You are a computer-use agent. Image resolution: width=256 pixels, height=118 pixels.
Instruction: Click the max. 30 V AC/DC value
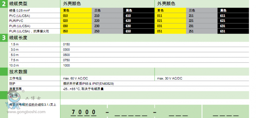pyautogui.click(x=170, y=78)
